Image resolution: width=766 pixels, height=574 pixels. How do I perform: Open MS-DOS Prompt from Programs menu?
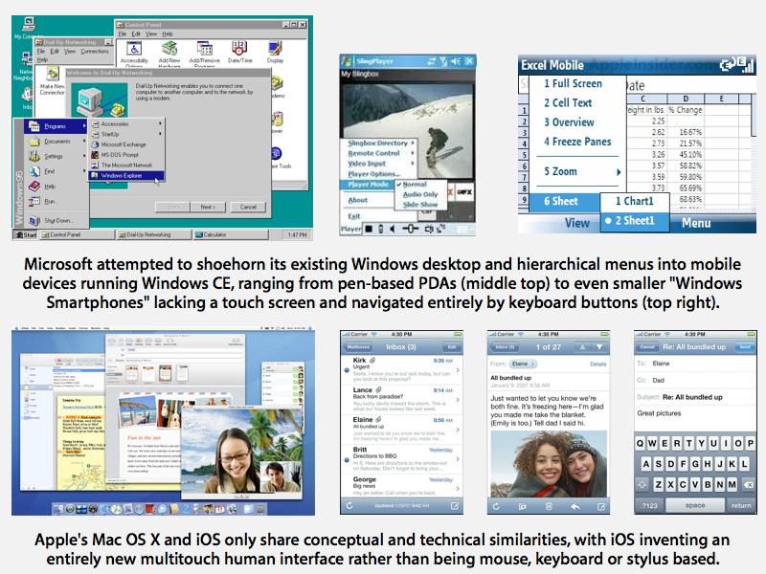[126, 155]
